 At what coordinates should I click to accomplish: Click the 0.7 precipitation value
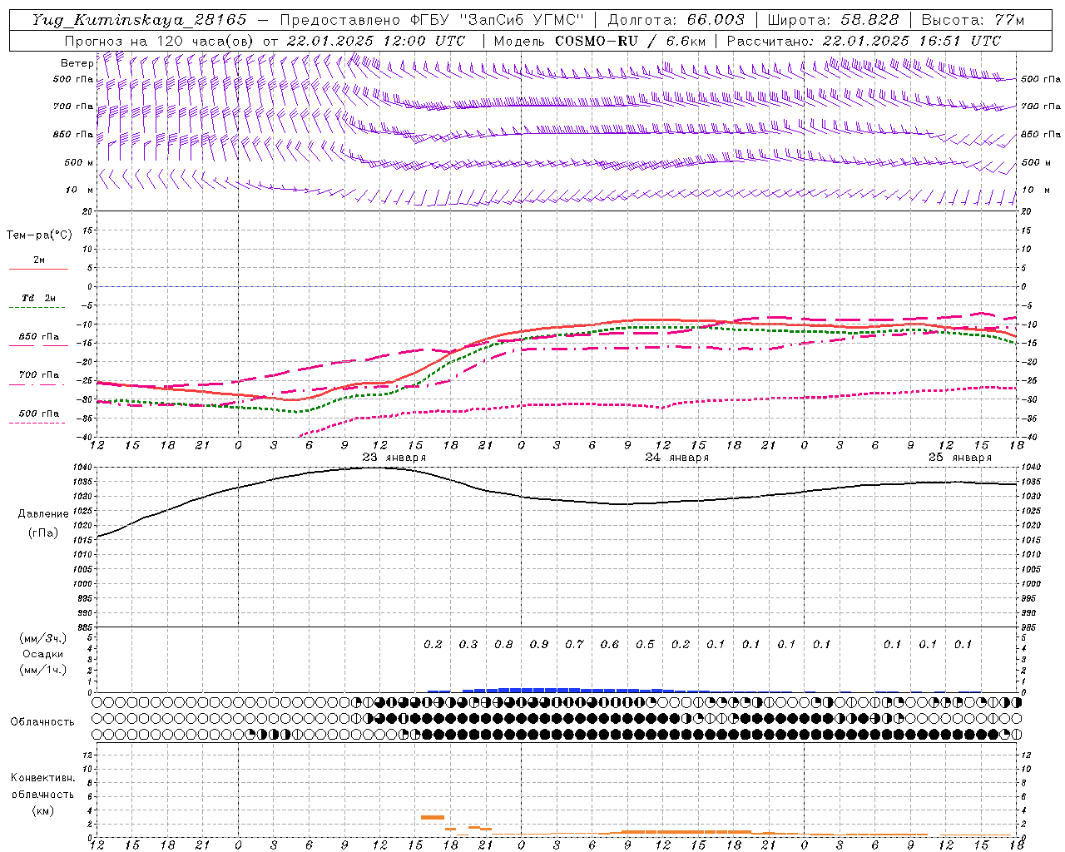(574, 645)
